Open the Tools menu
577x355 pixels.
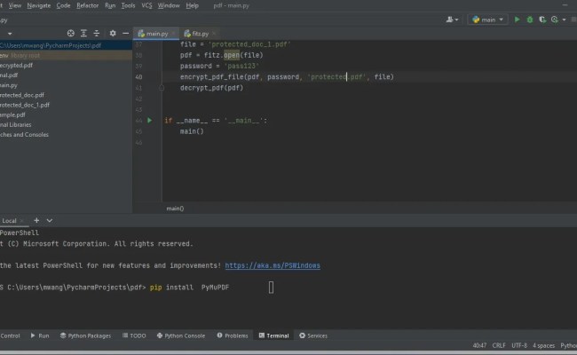(x=128, y=5)
